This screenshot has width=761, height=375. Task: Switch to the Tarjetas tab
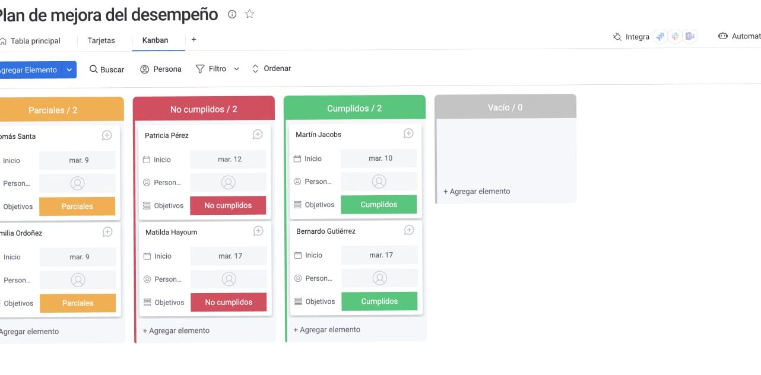click(x=102, y=40)
